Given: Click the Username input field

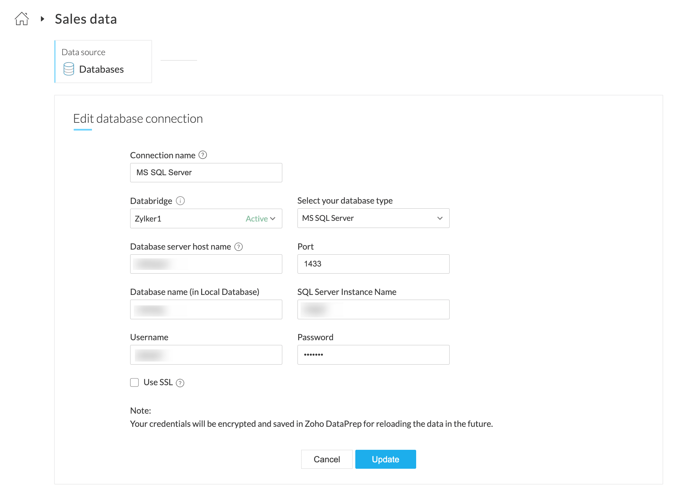Looking at the screenshot, I should click(206, 355).
